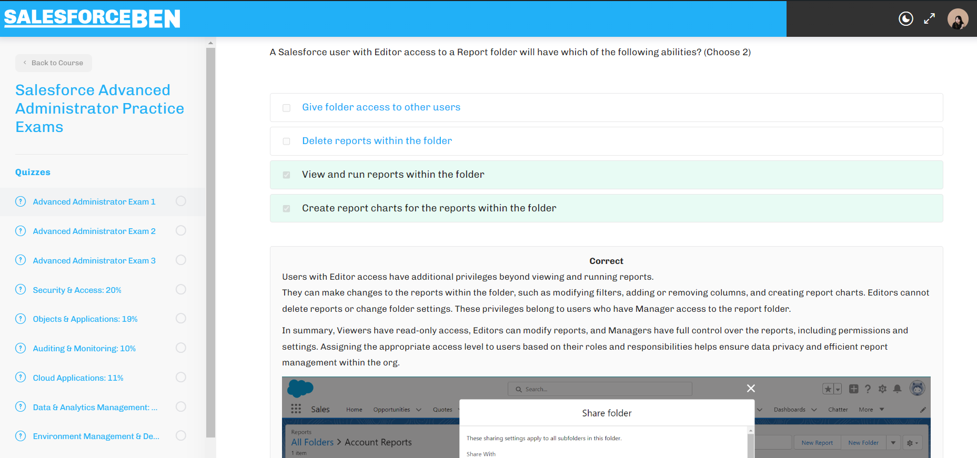This screenshot has height=458, width=977.
Task: Go to SalesforceBen logo homepage
Action: tap(92, 18)
